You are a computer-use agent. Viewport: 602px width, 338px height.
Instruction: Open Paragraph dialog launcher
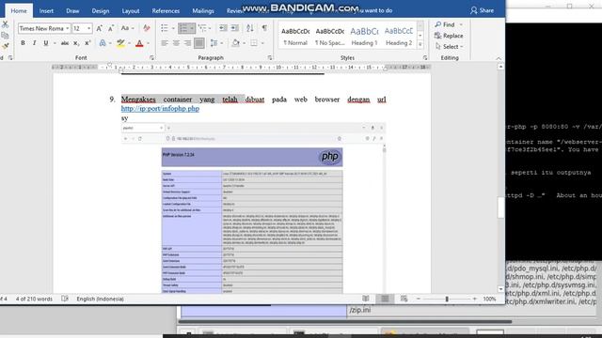pyautogui.click(x=270, y=58)
